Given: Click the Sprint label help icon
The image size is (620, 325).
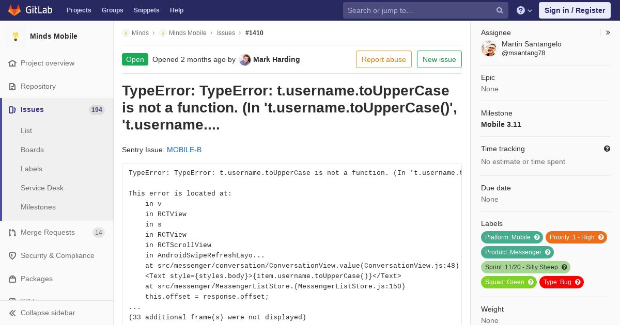Looking at the screenshot, I should [x=564, y=267].
